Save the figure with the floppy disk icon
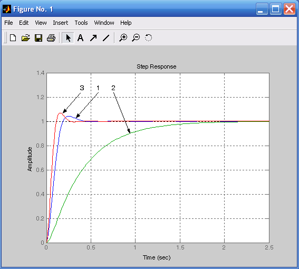The width and height of the screenshot is (299, 269). [x=38, y=38]
